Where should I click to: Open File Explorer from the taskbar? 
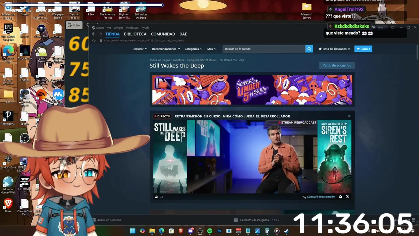click(x=152, y=231)
